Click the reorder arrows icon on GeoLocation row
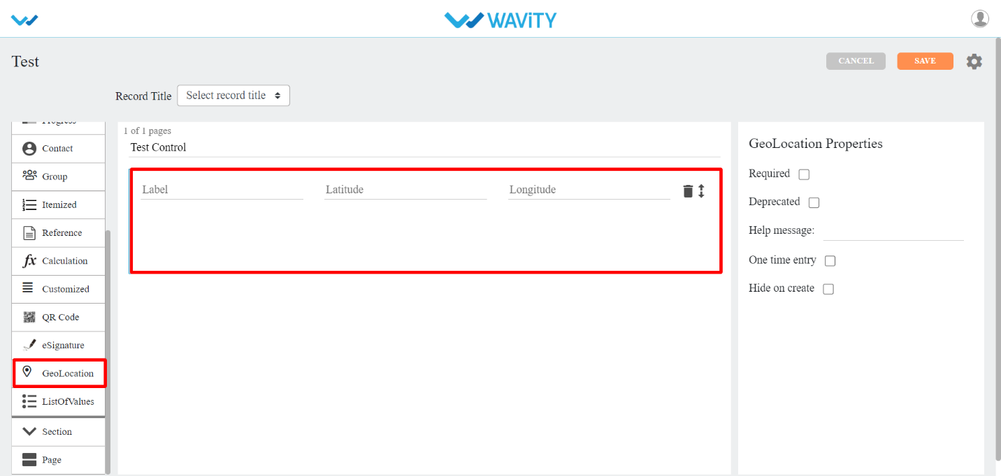The width and height of the screenshot is (1001, 476). (x=701, y=191)
